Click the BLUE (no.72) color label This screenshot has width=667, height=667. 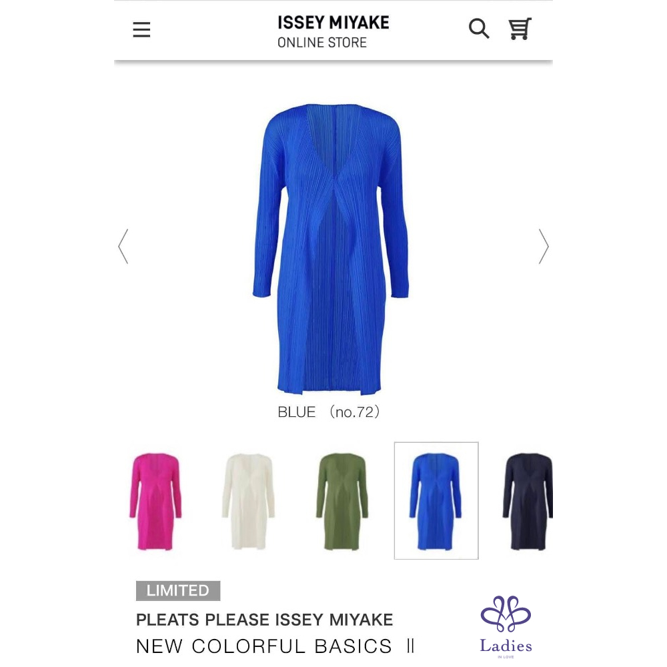tap(328, 412)
